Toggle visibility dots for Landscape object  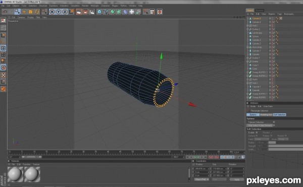point(272,33)
